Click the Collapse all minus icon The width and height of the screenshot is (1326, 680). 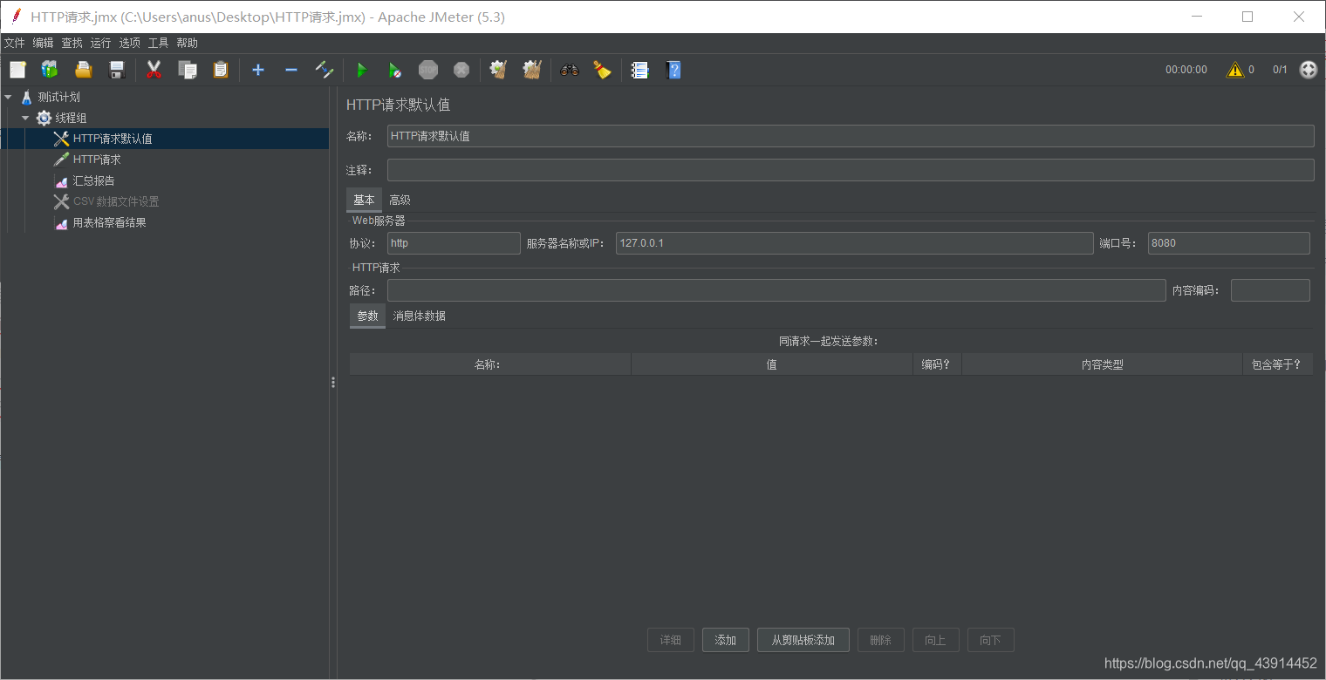point(291,70)
